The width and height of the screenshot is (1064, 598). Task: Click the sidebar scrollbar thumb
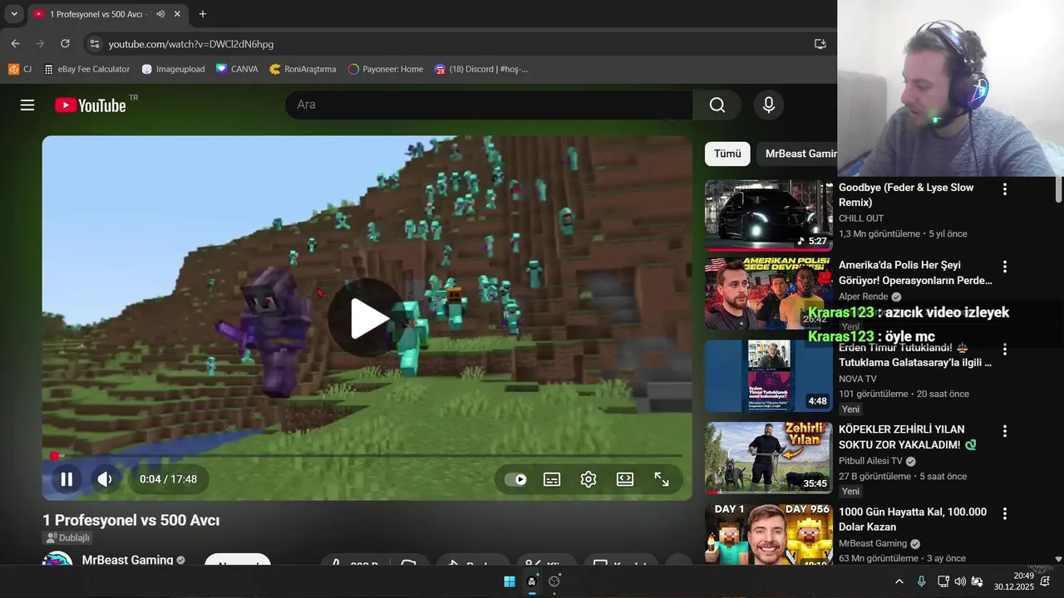(1058, 190)
